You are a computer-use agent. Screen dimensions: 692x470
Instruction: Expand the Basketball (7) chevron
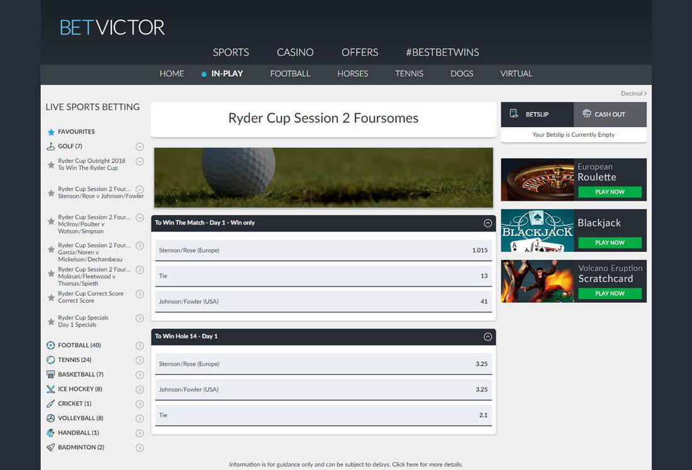click(140, 374)
